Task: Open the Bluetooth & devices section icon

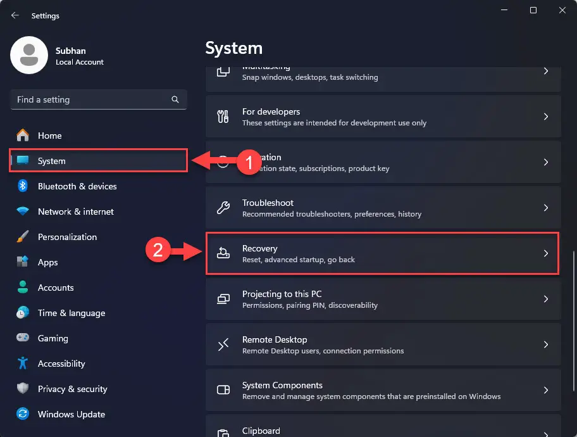Action: [x=22, y=186]
